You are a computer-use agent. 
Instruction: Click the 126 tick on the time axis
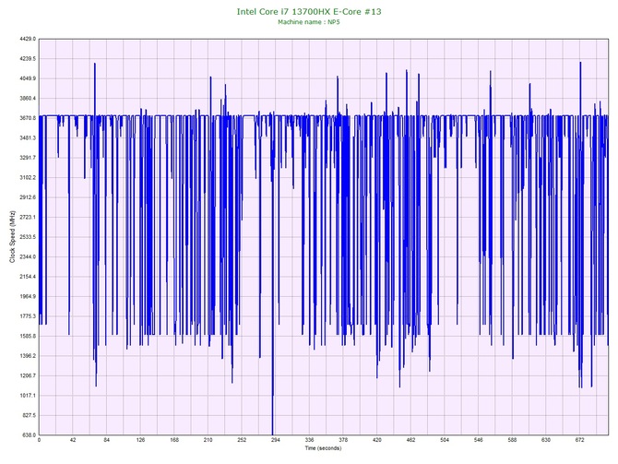[140, 440]
